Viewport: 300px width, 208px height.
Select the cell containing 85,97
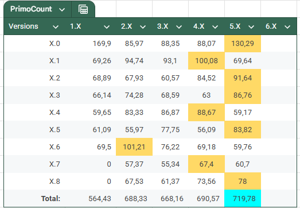(134, 44)
